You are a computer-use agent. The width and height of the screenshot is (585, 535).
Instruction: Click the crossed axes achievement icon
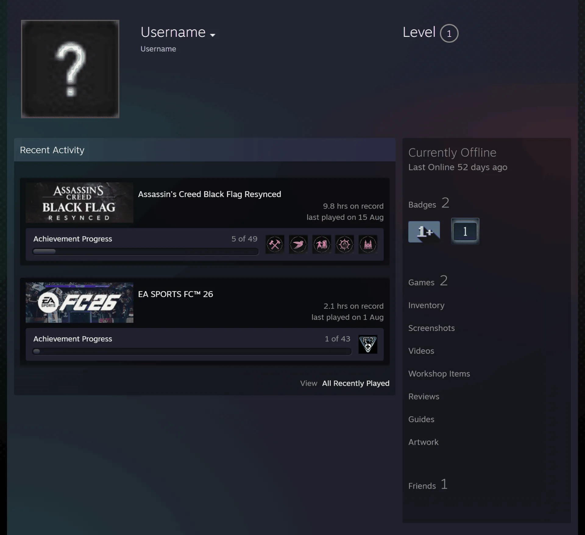[275, 244]
